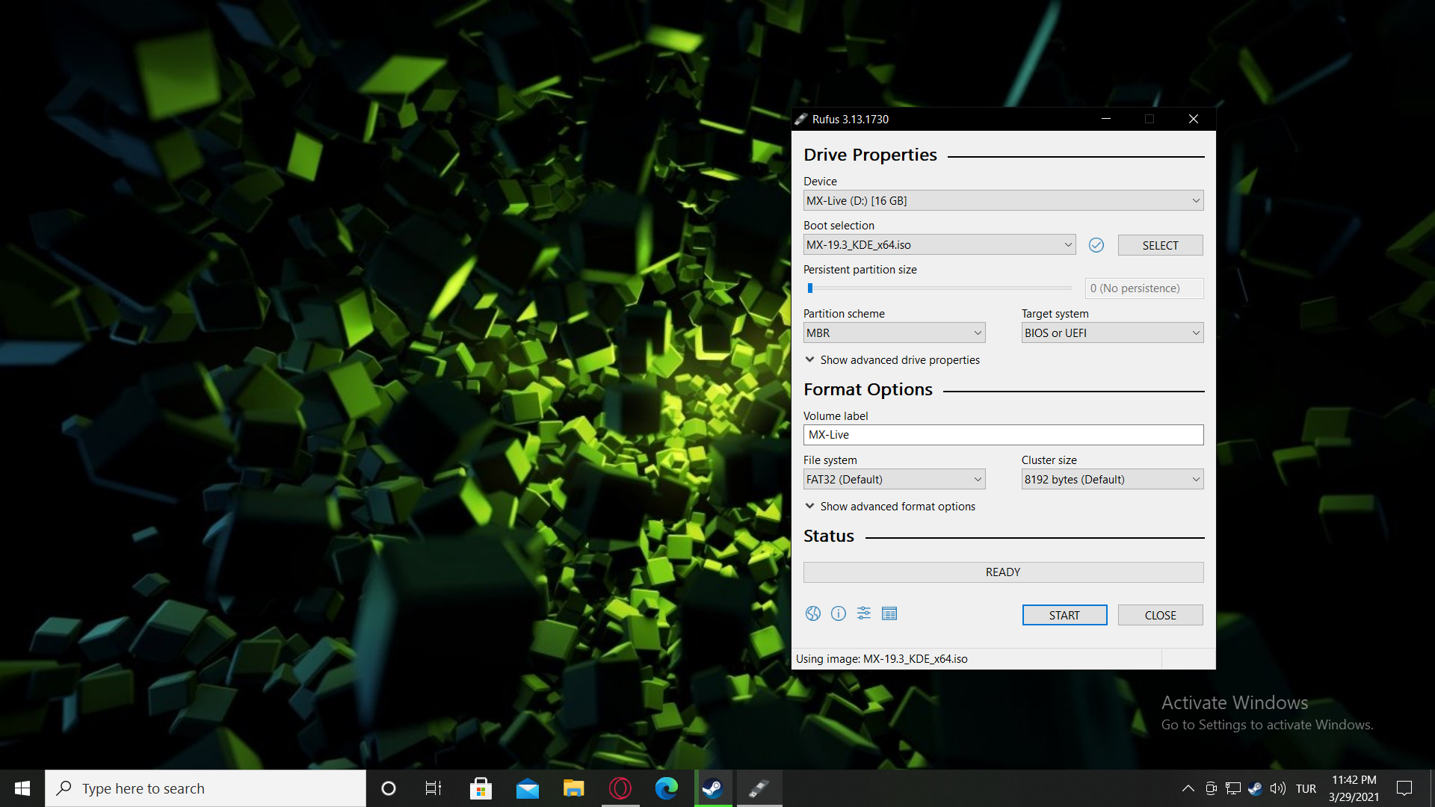1435x807 pixels.
Task: Open the File system dropdown
Action: click(894, 480)
